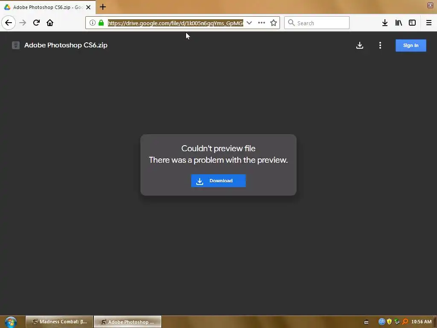The image size is (437, 328).
Task: Click the Sign in button
Action: click(411, 45)
